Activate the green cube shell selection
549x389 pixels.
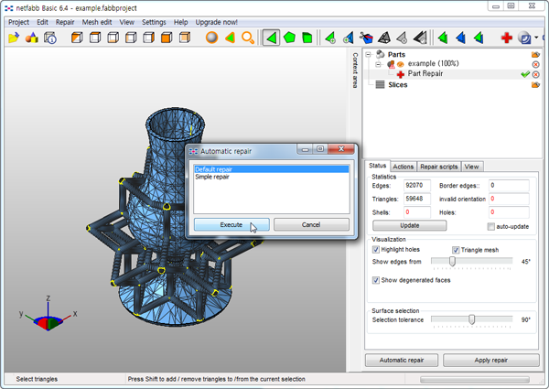pos(307,38)
